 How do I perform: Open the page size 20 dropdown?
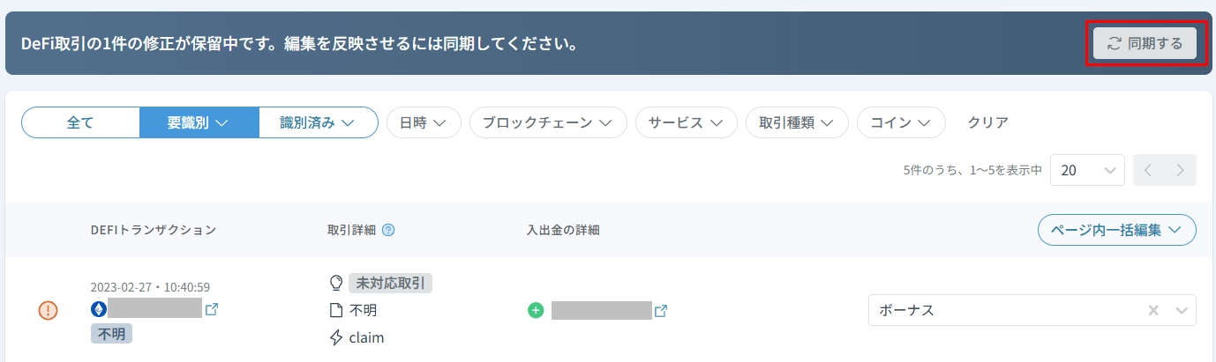[1087, 171]
